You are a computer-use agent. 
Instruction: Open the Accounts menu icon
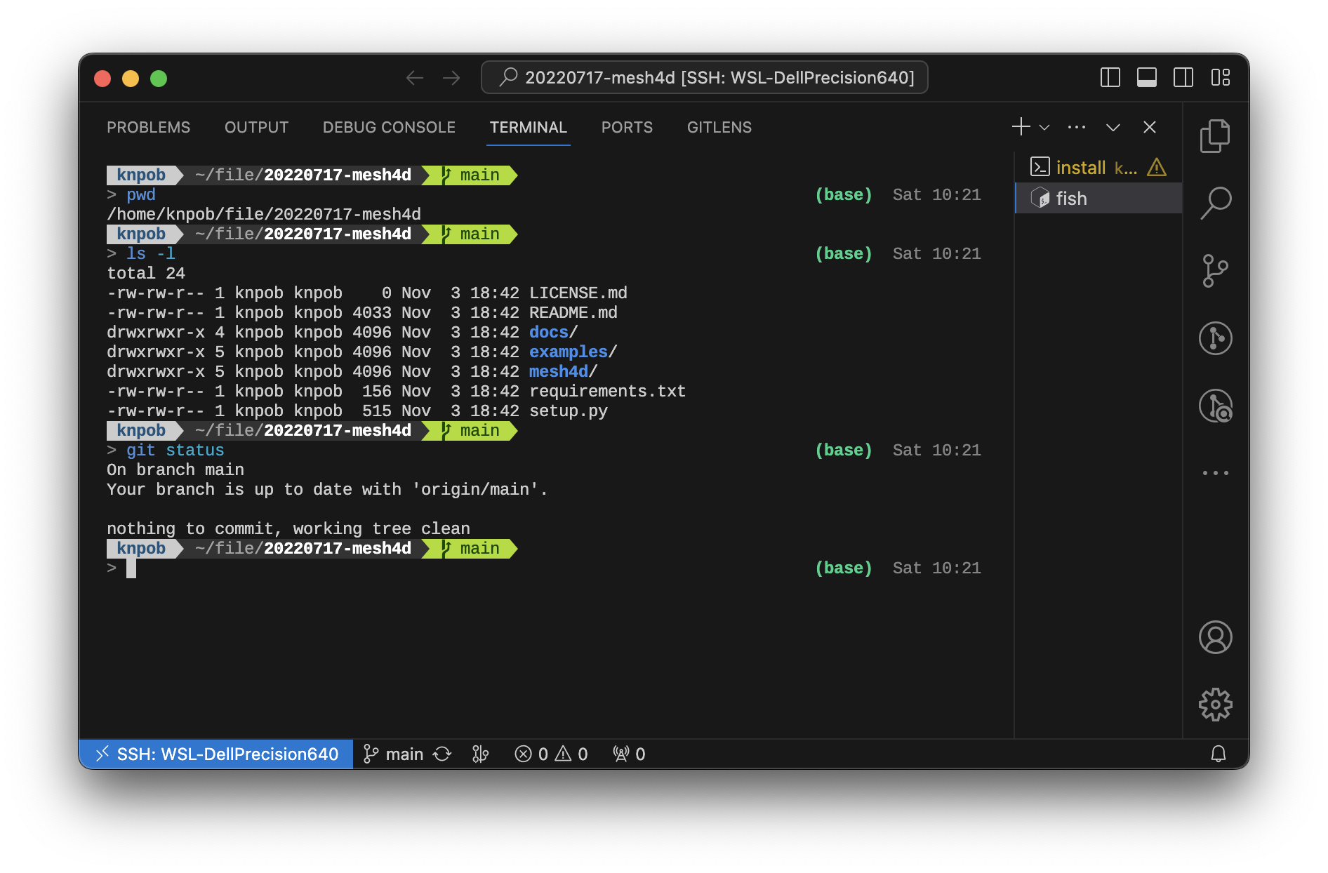(1215, 637)
